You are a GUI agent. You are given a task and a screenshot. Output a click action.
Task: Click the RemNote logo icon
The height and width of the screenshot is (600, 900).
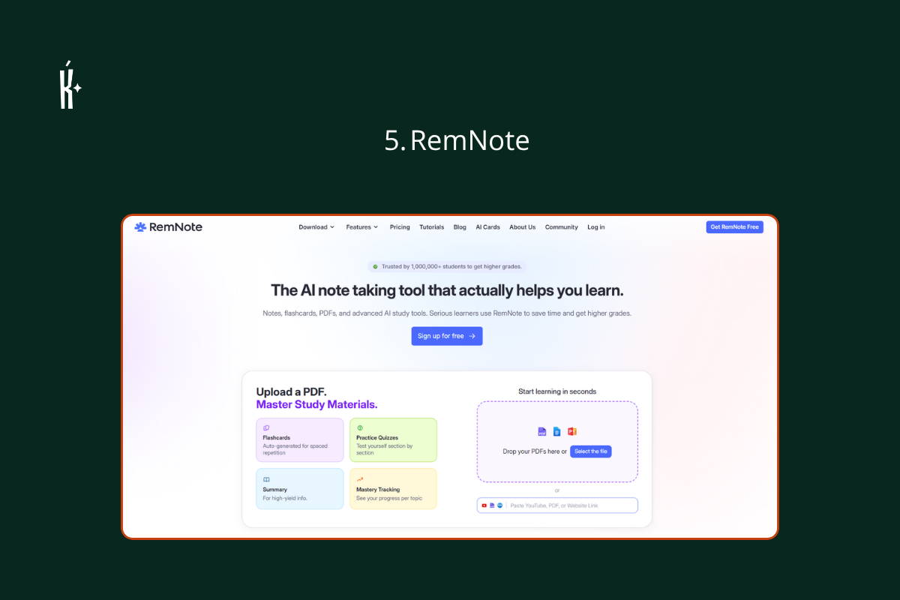140,227
